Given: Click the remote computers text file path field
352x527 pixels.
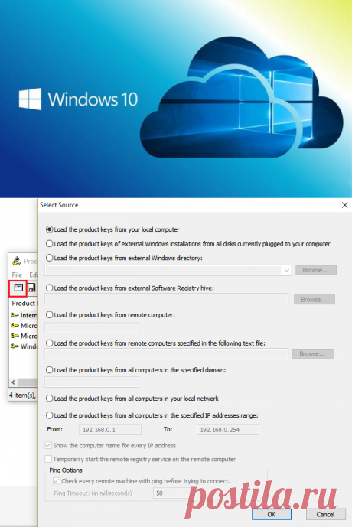Looking at the screenshot, I should [x=166, y=353].
